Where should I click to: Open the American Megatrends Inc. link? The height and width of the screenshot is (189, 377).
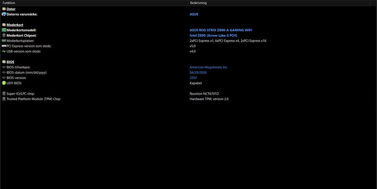click(x=209, y=67)
